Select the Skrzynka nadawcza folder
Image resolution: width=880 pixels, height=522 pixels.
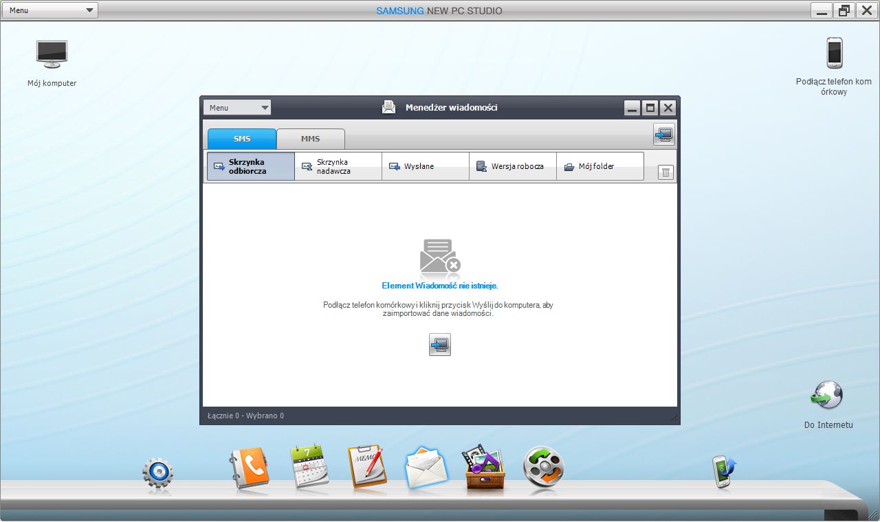(x=338, y=166)
